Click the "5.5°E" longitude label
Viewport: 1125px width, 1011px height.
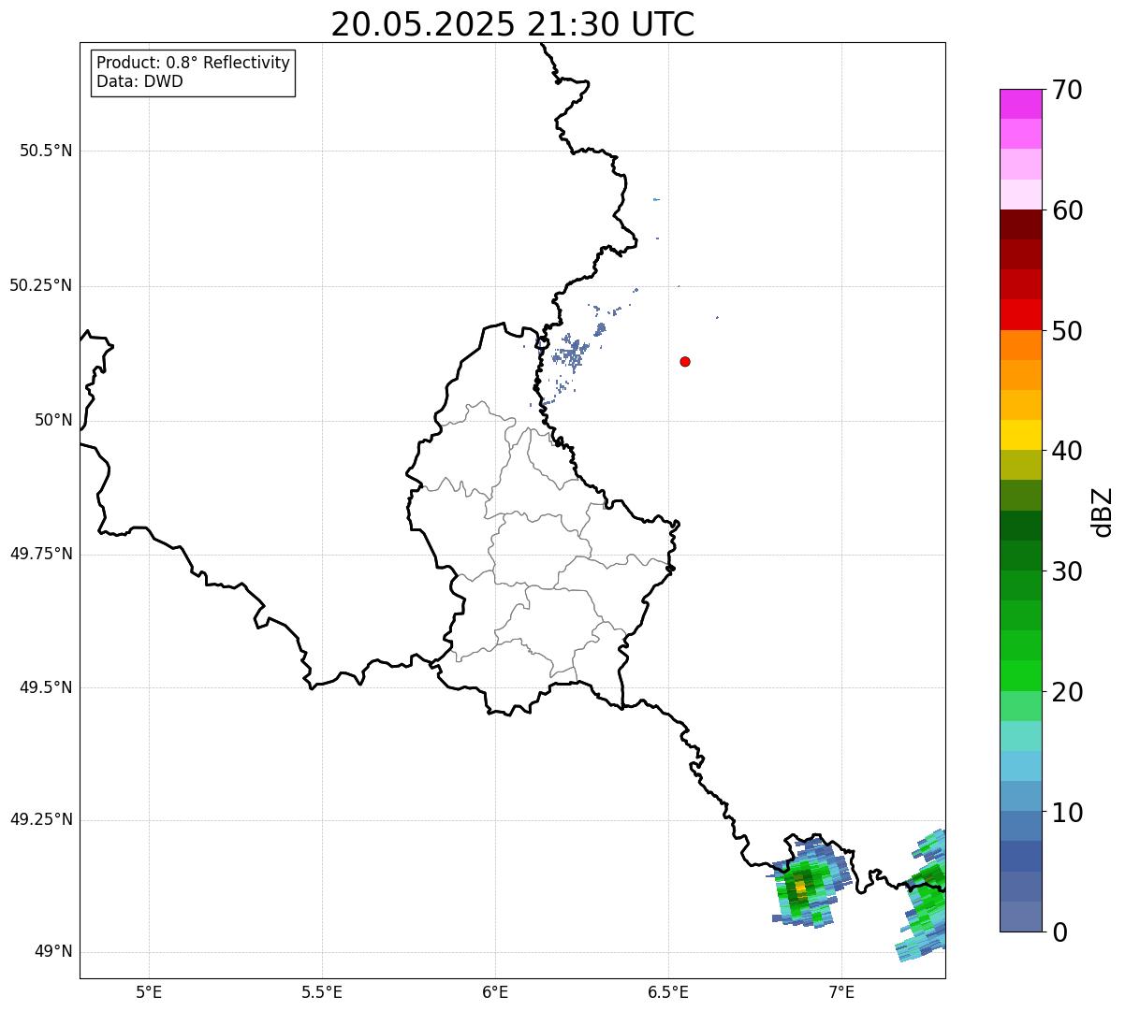(x=322, y=991)
